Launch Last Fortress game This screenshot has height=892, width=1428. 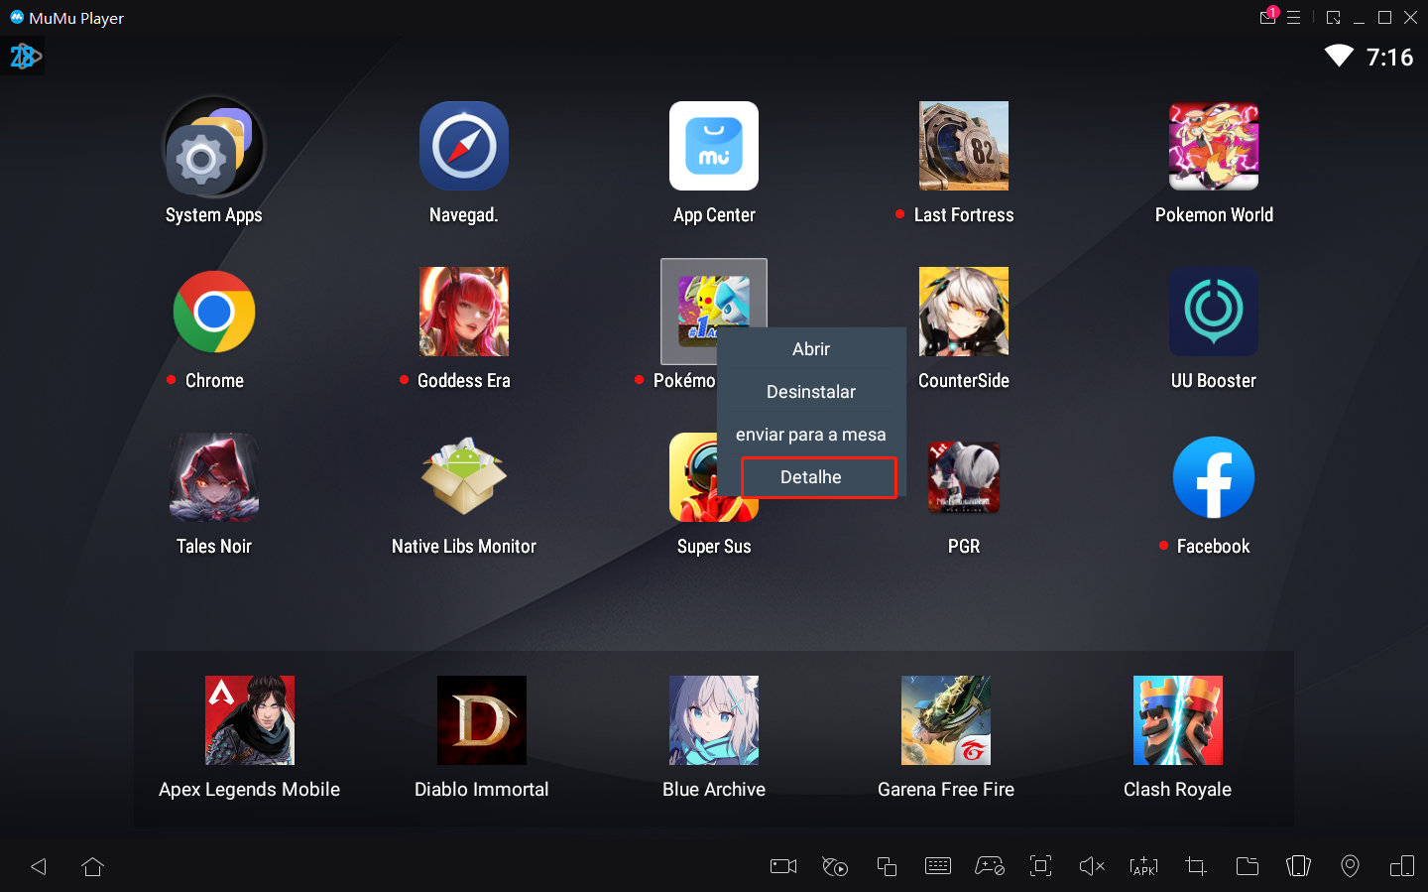(x=964, y=146)
